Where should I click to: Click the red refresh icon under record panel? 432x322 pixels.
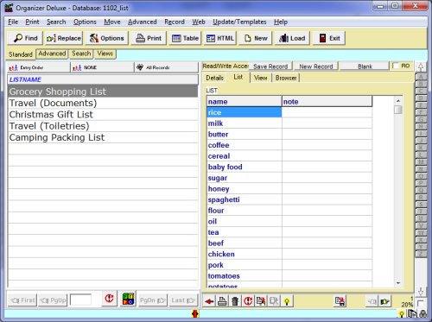(x=248, y=301)
